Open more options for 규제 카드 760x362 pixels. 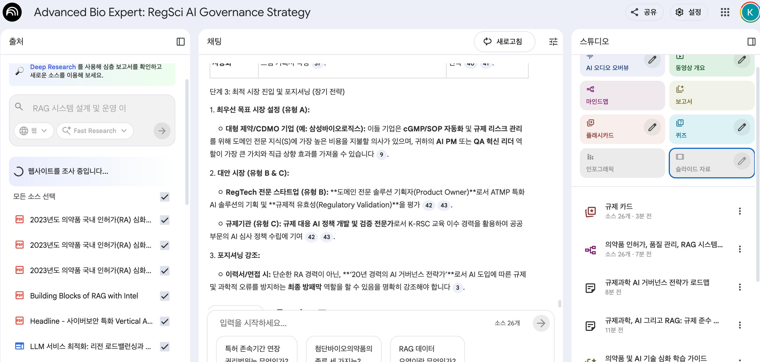(x=739, y=211)
